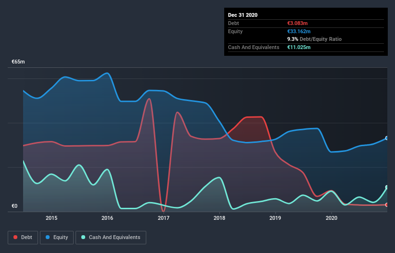The image size is (395, 253).
Task: Click the Cash And Equivalents tooltip row label
Action: click(254, 47)
